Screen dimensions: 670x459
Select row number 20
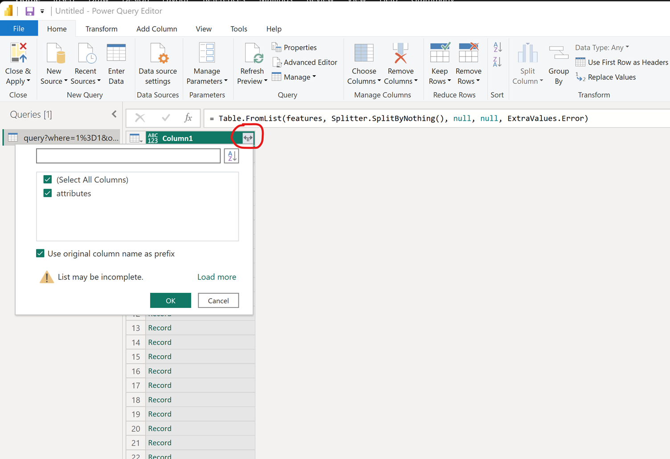tap(136, 428)
